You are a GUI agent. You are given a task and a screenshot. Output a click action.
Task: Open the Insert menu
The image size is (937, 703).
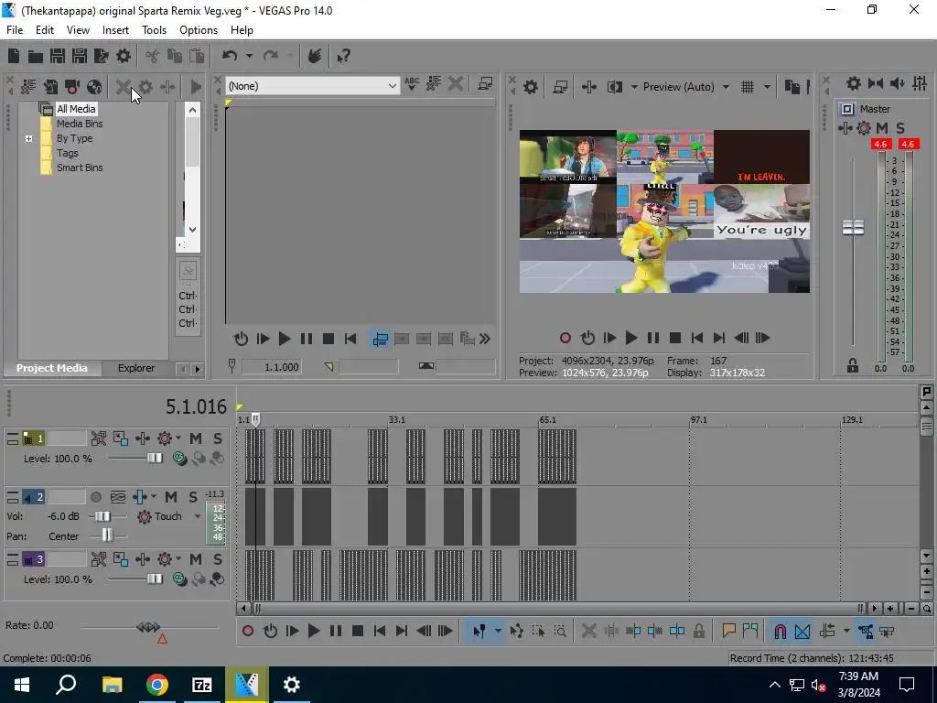[115, 30]
